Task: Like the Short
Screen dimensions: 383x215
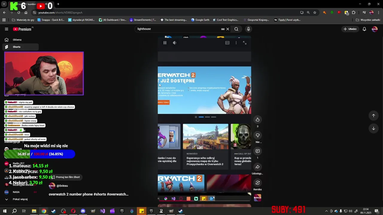Action: point(258,119)
